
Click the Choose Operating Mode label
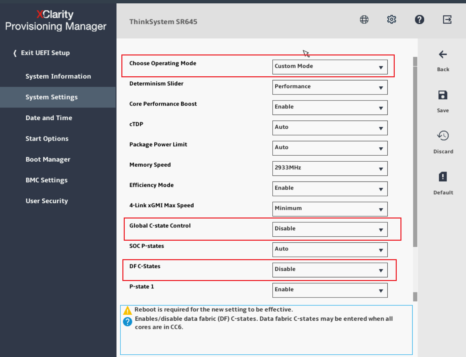pos(163,63)
